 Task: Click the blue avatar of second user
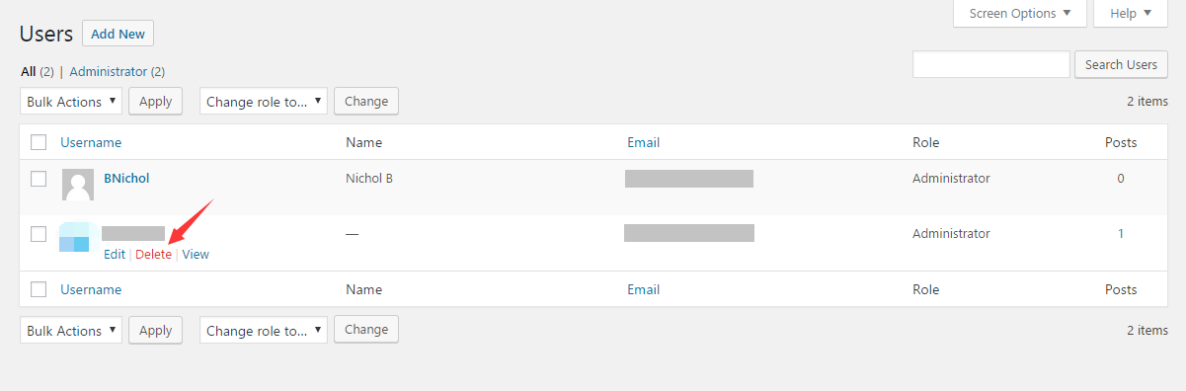pos(75,237)
